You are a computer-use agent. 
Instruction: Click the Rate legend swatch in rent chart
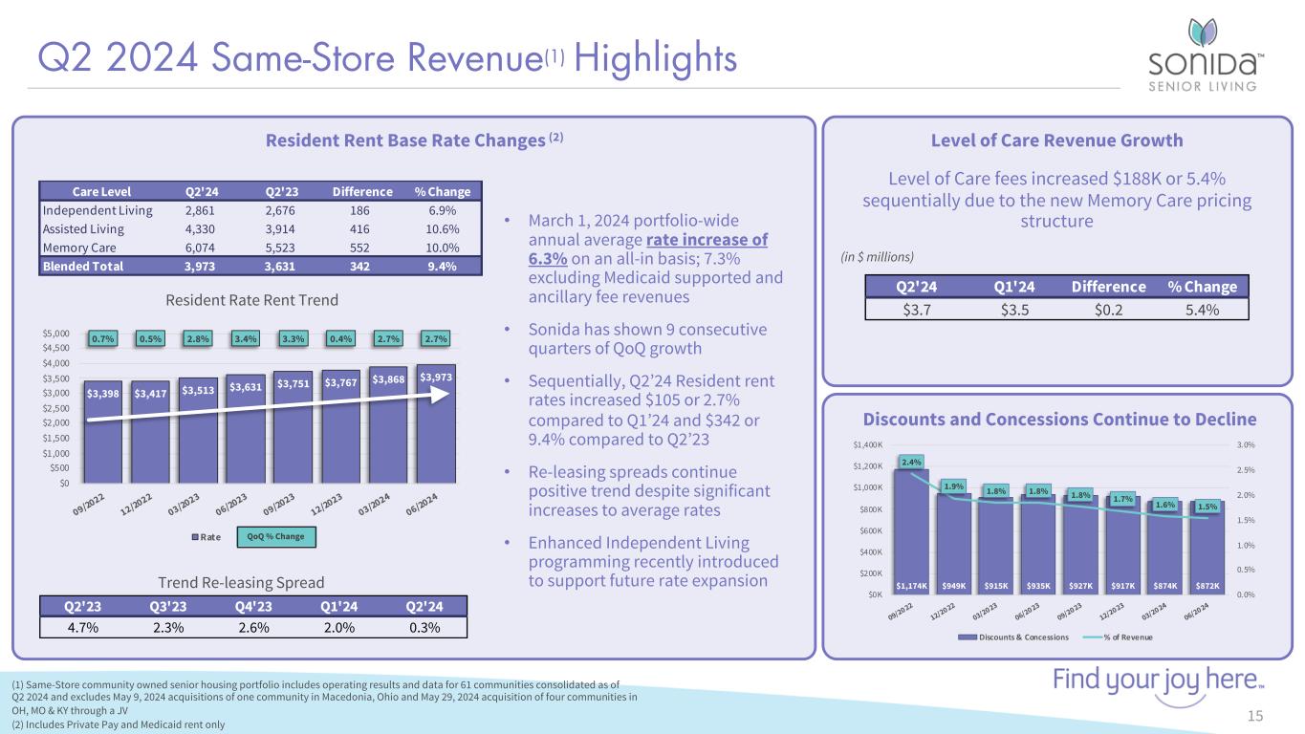(196, 537)
